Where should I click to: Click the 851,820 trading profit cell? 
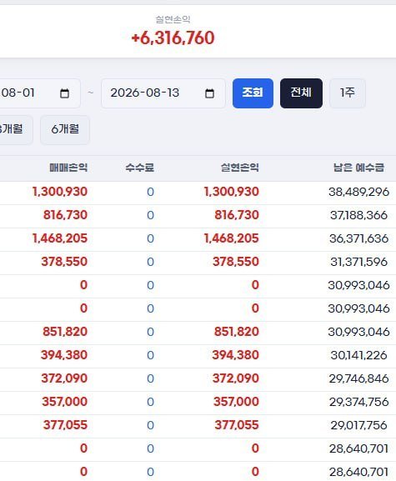(x=65, y=332)
